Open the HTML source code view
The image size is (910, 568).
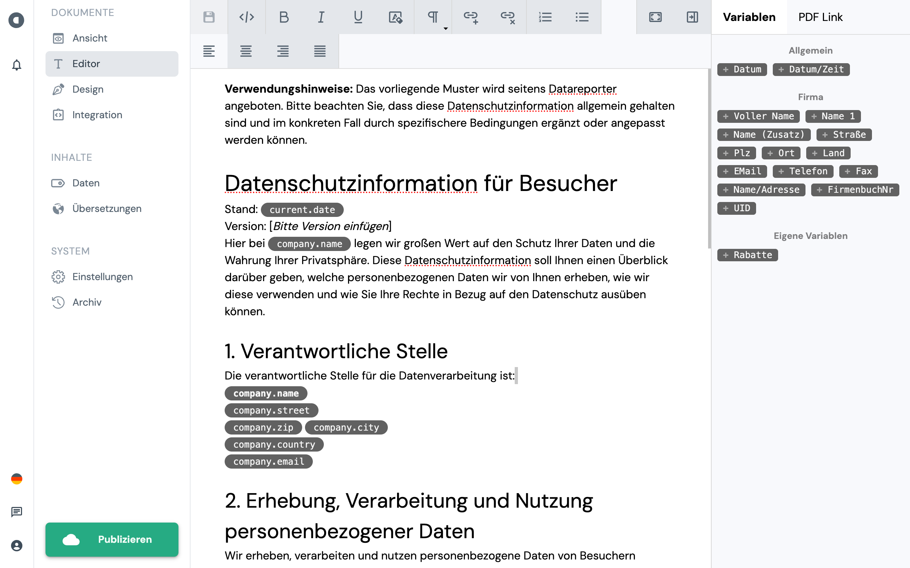pyautogui.click(x=246, y=17)
